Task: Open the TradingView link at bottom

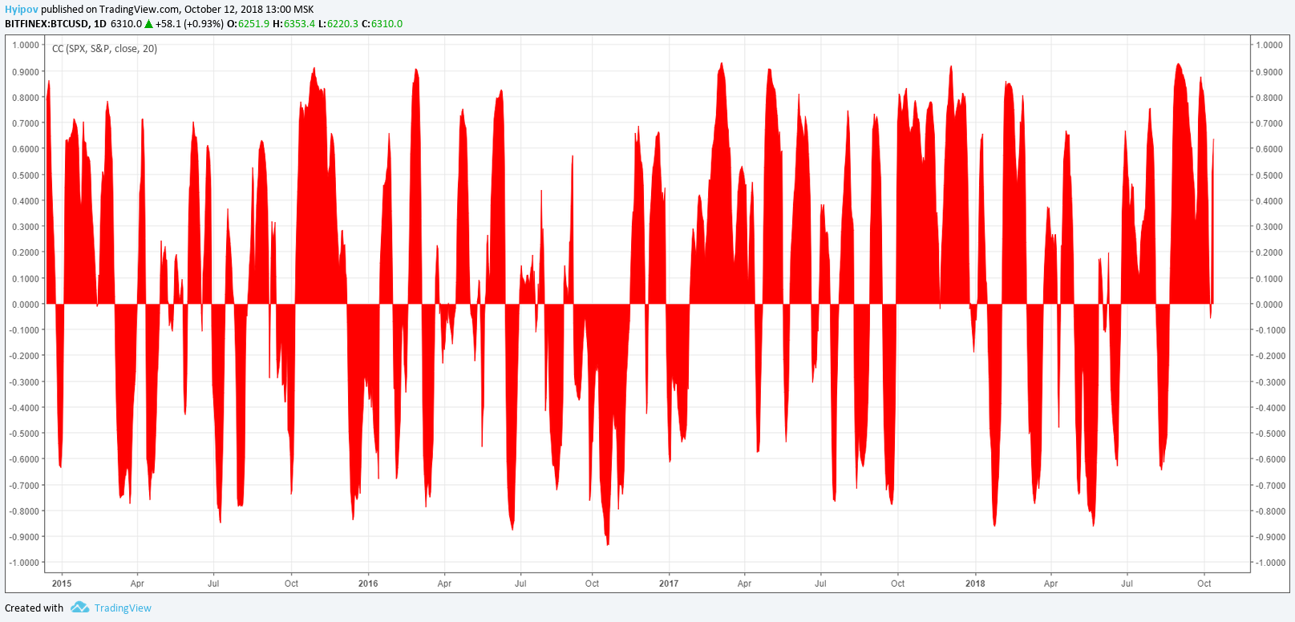Action: [x=123, y=608]
